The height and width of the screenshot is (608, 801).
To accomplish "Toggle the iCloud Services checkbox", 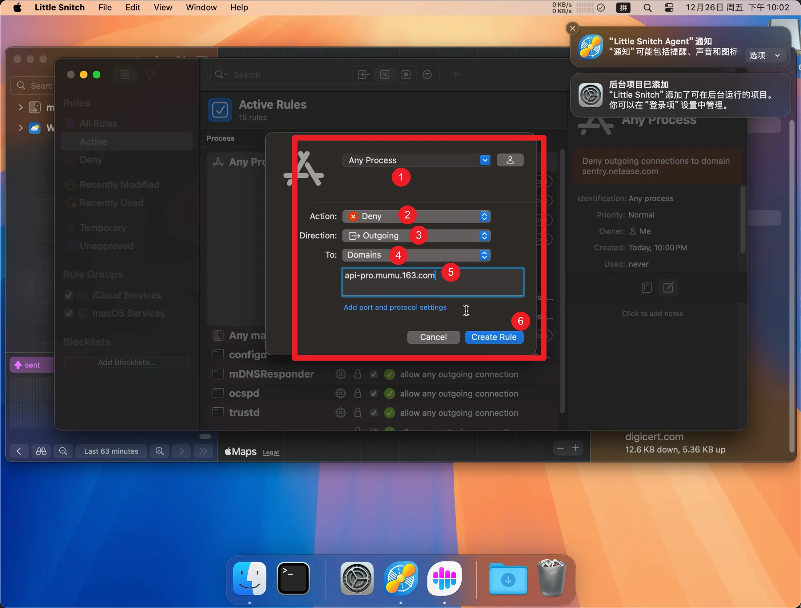I will click(x=69, y=295).
